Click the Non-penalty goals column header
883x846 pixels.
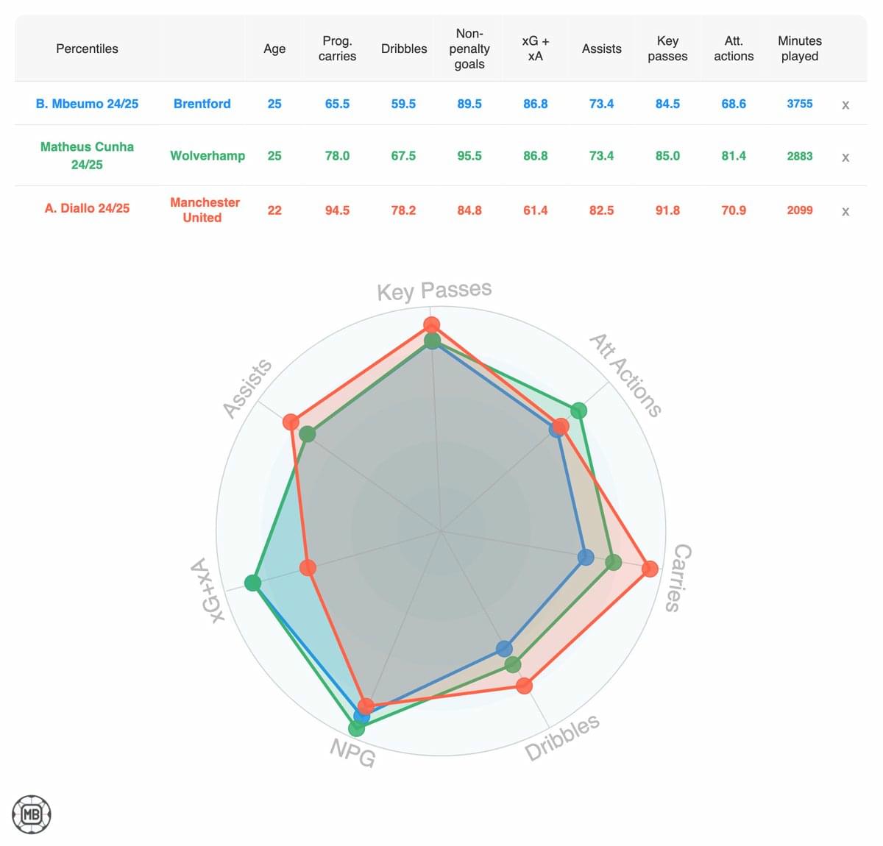pos(469,49)
